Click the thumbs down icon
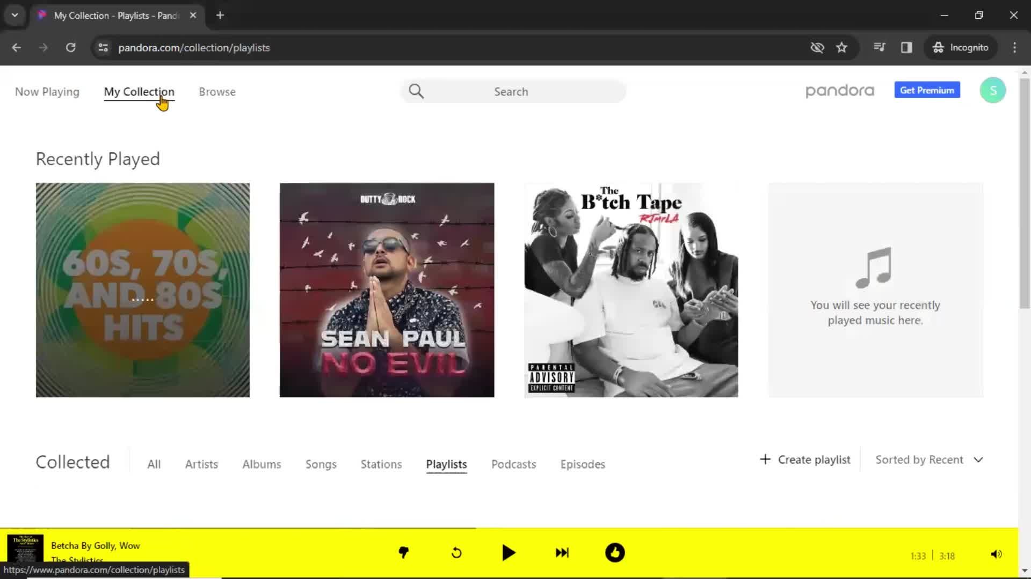 (403, 552)
